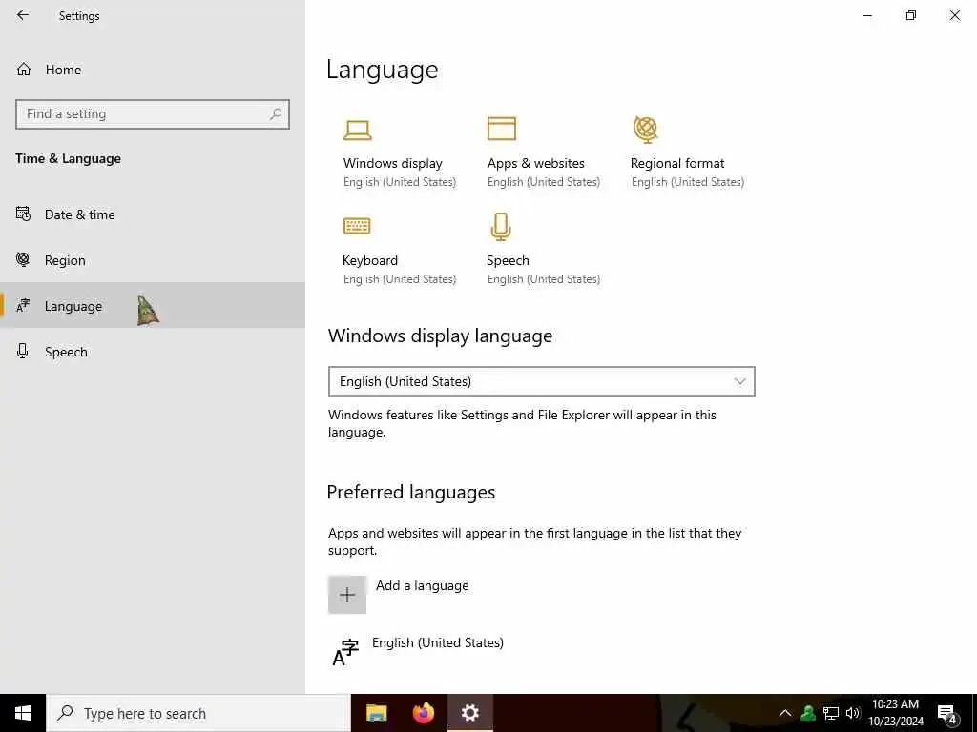Click the English (United States) language pack icon
Image resolution: width=977 pixels, height=732 pixels.
pyautogui.click(x=345, y=652)
